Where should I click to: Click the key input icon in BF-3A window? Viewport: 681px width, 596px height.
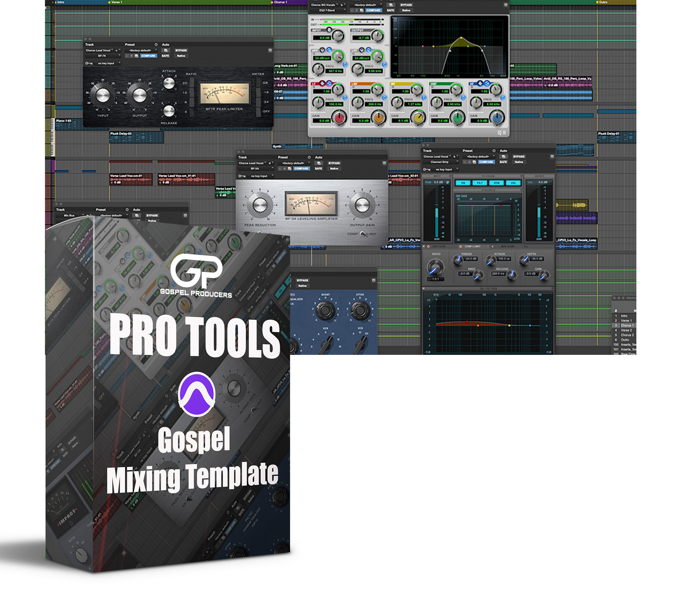coord(241,176)
